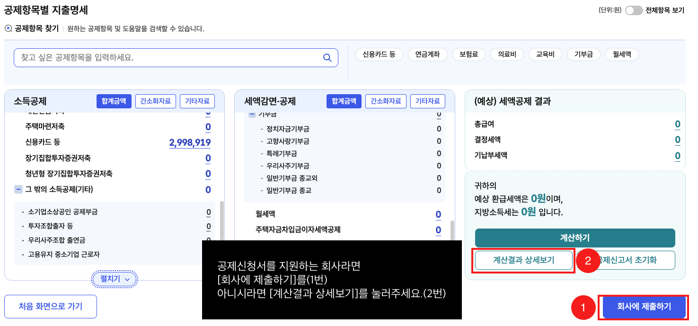Select the 신용카드 등 filter chip

pos(379,54)
